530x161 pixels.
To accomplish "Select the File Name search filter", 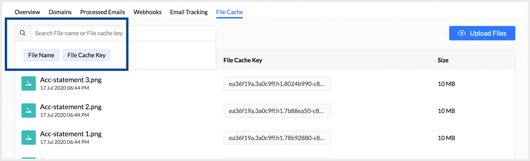I will click(41, 55).
